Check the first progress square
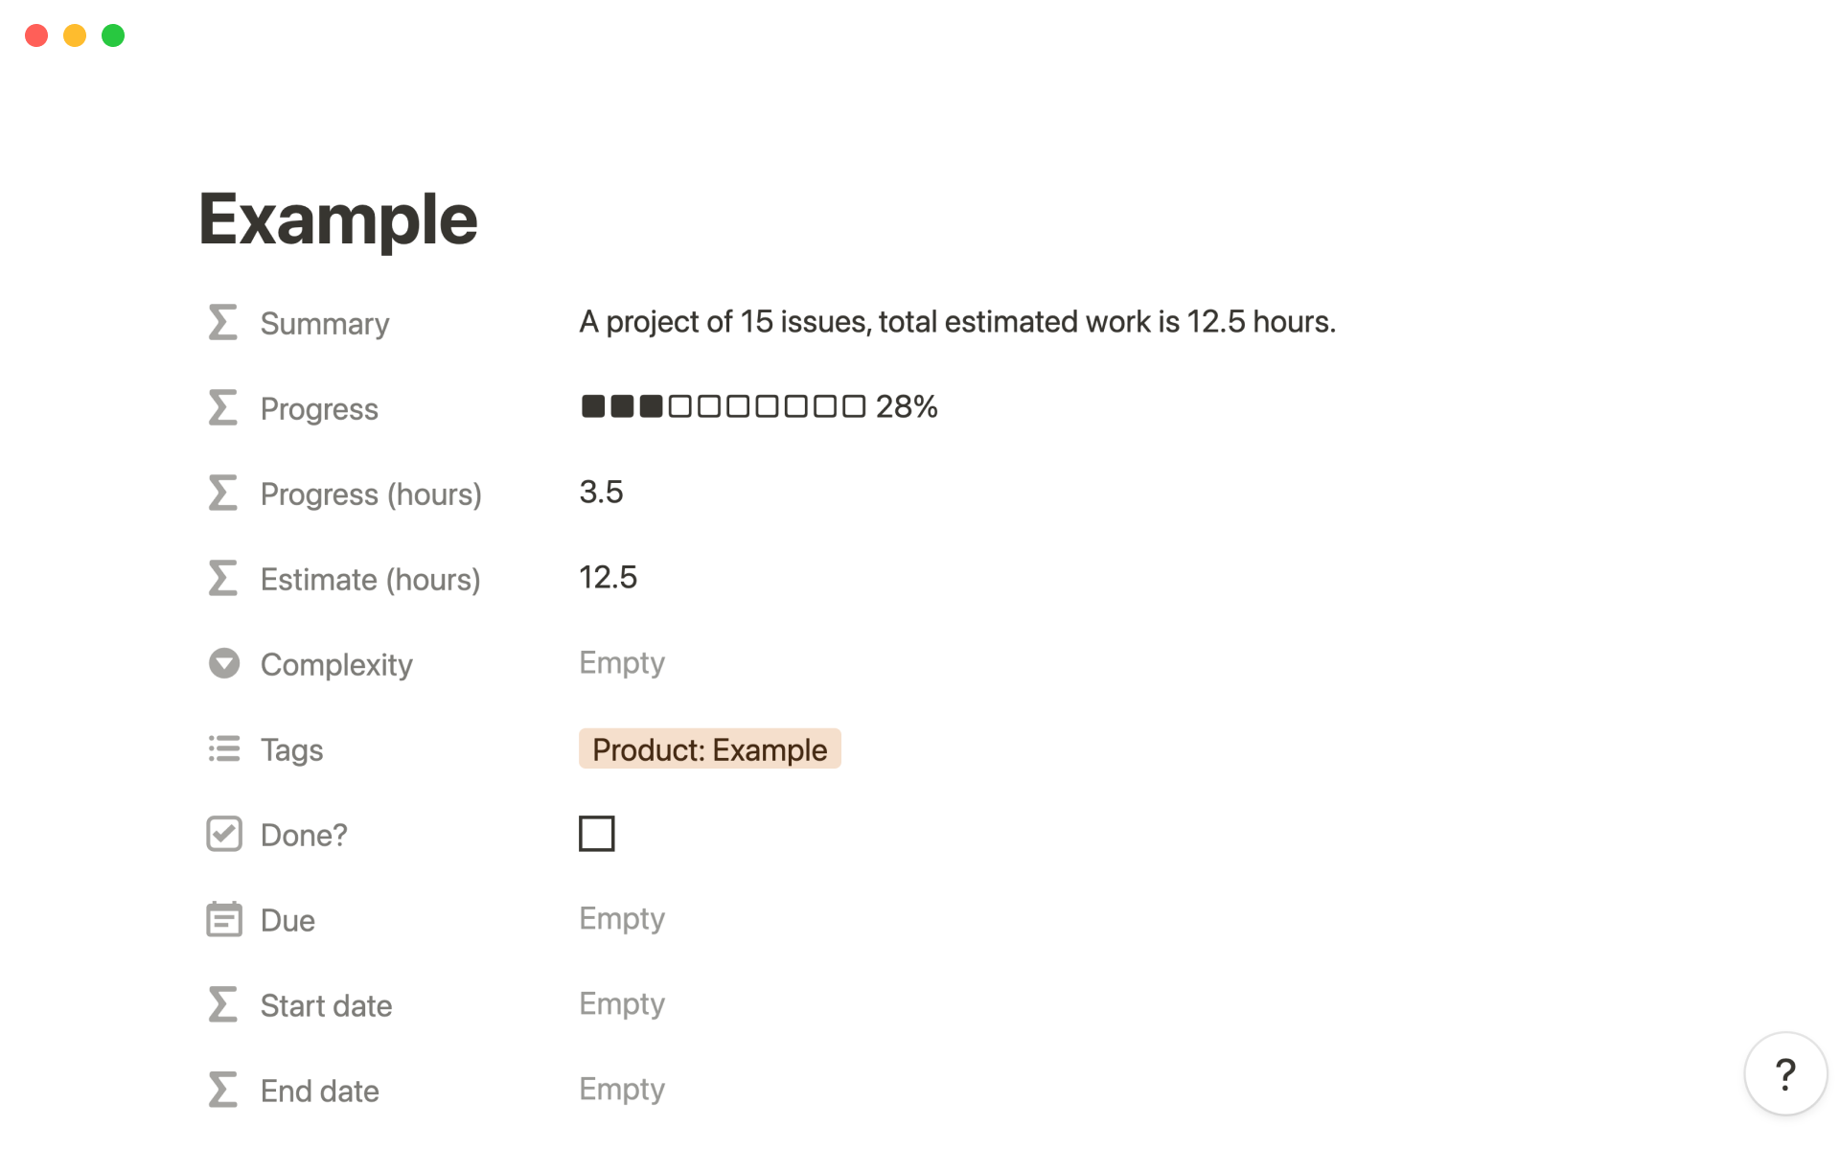Viewport: 1840px width, 1150px height. click(x=591, y=406)
